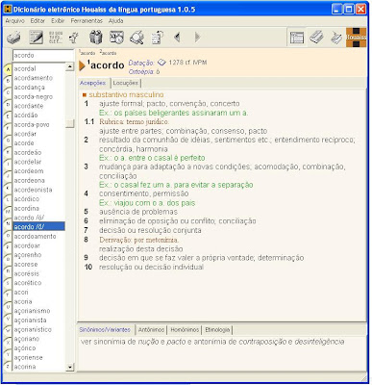Click the gift box toolbar icon
This screenshot has width=372, height=385.
[x=96, y=38]
